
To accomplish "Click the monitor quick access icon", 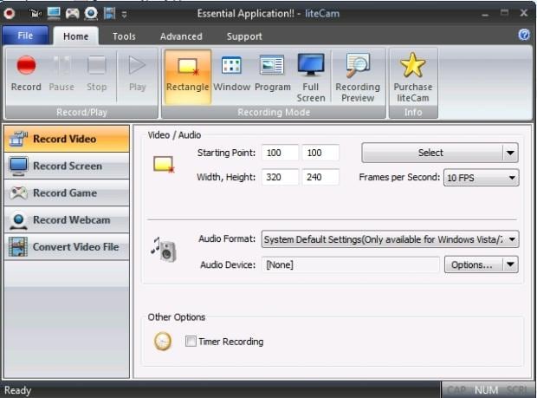I will pyautogui.click(x=54, y=13).
